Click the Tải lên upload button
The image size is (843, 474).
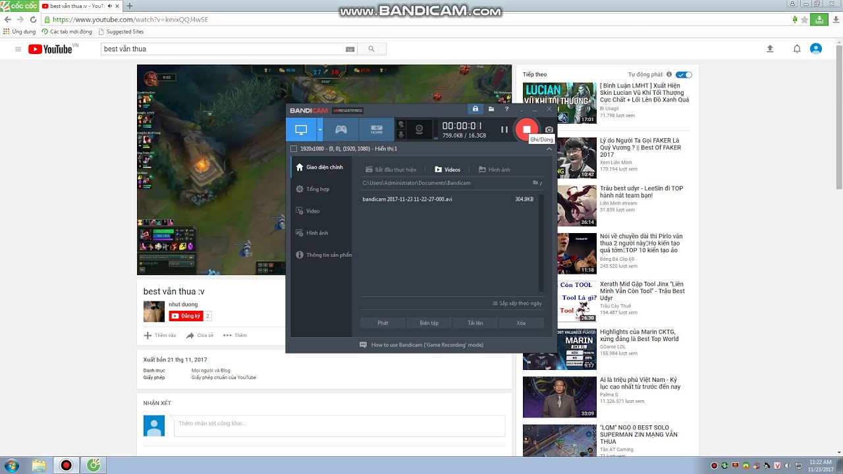(x=475, y=323)
